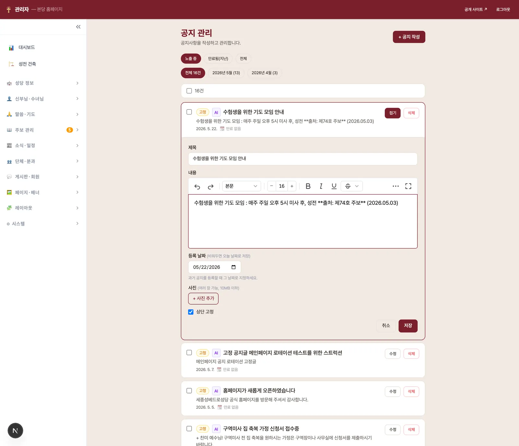Edit the 구역미사 집 축복 notice
The height and width of the screenshot is (446, 519).
tap(392, 429)
